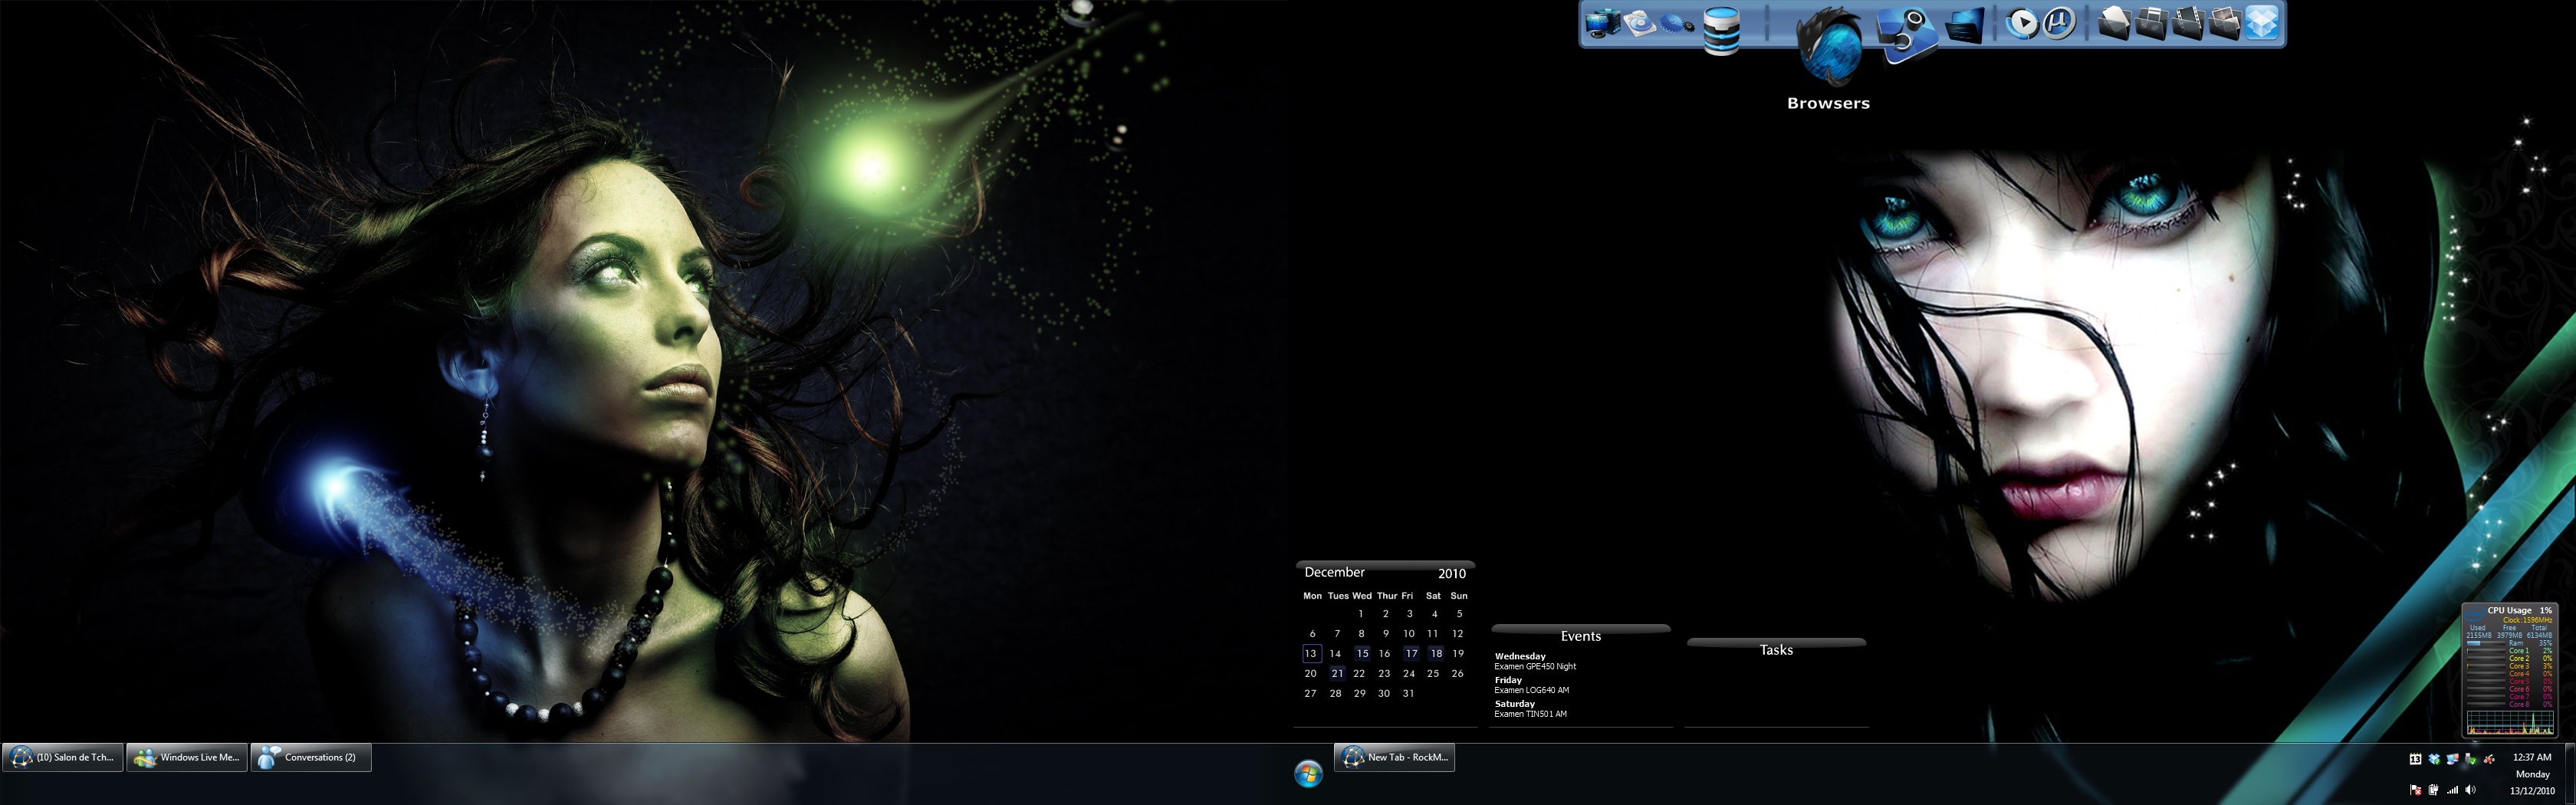Screen dimensions: 2576x805
Task: Select highlighted date 21 in the calendar
Action: tap(1337, 674)
